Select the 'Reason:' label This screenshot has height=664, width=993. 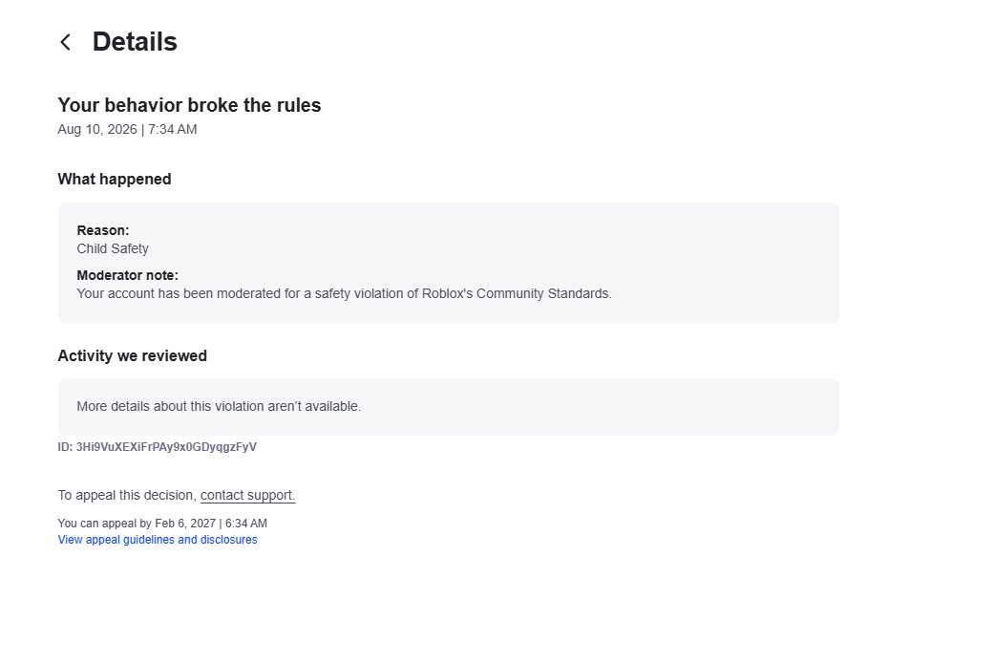tap(102, 230)
